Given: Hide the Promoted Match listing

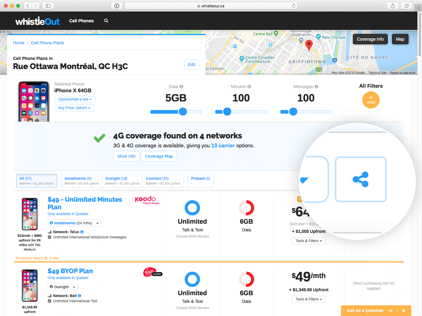Looking at the screenshot, I should click(x=54, y=258).
